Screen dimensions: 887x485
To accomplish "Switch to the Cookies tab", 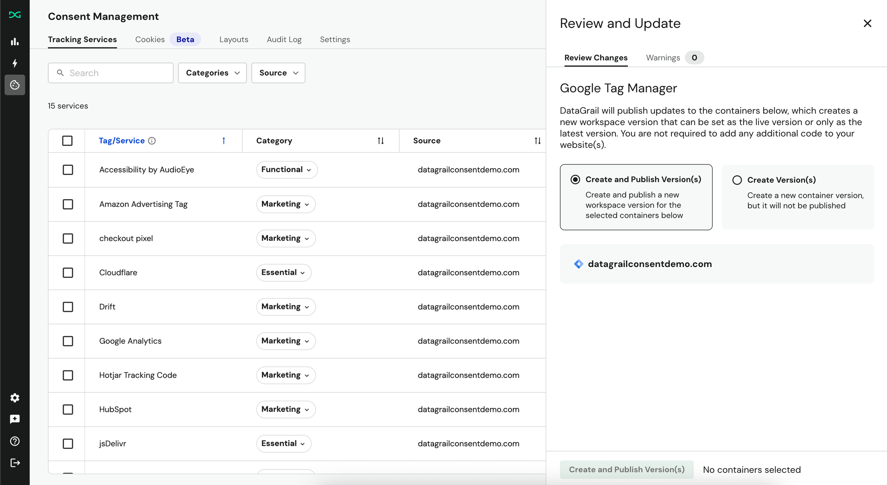I will click(150, 40).
